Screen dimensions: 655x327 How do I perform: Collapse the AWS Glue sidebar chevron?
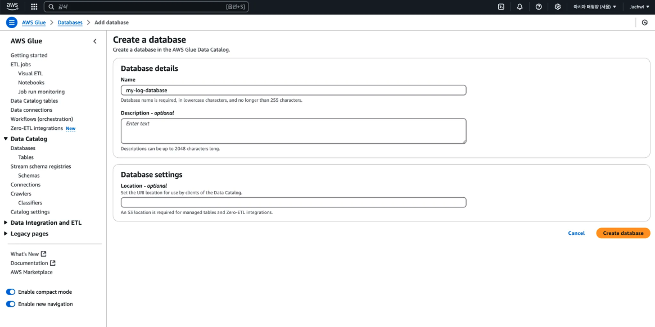[95, 41]
